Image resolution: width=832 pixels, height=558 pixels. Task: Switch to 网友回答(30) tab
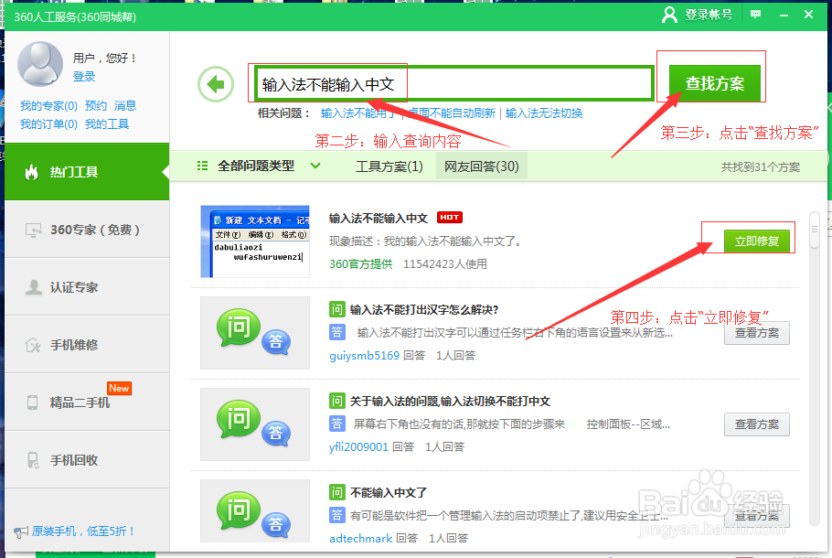[481, 166]
